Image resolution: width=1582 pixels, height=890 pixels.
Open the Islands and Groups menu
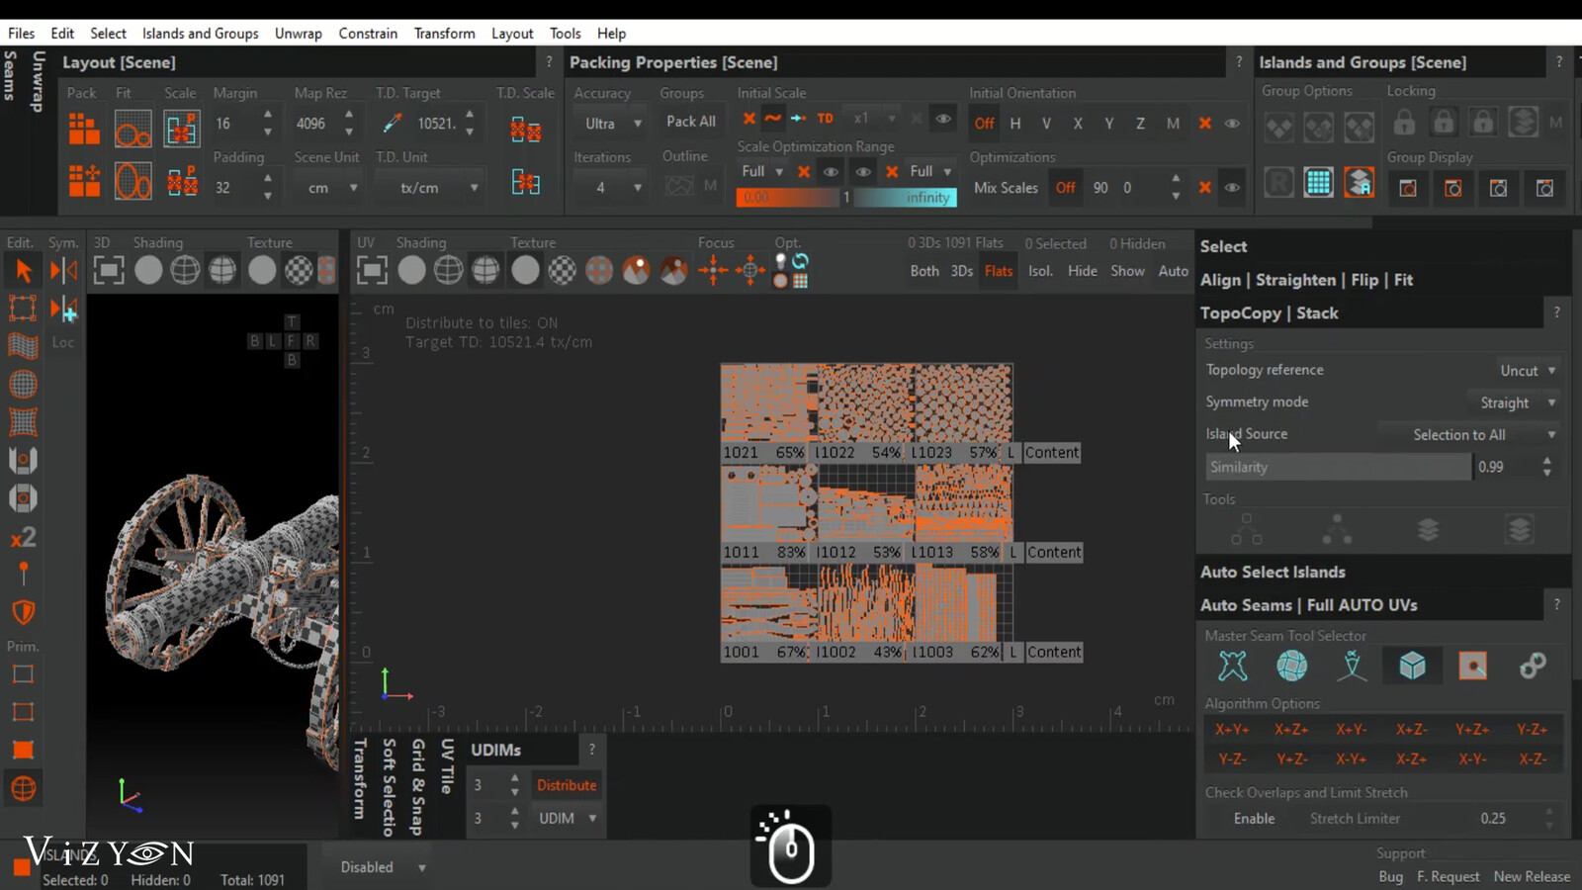[x=200, y=33]
